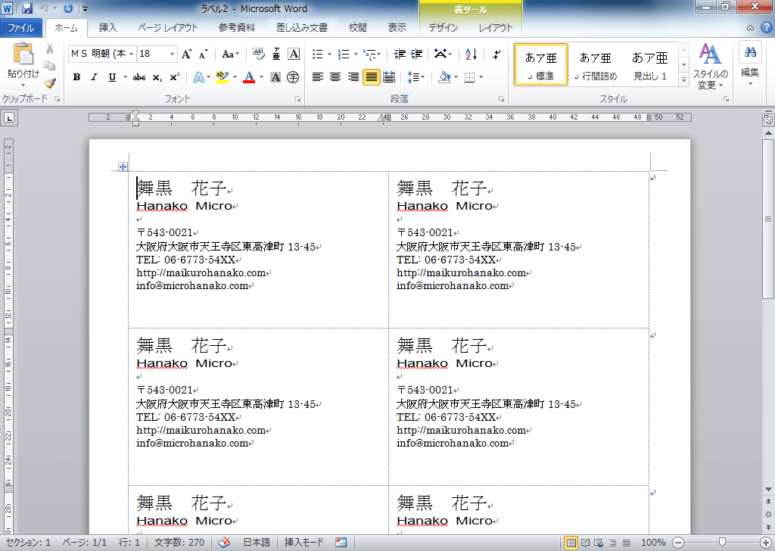The width and height of the screenshot is (775, 551).
Task: Click the vertical scrollbar of the document
Action: coord(768,227)
